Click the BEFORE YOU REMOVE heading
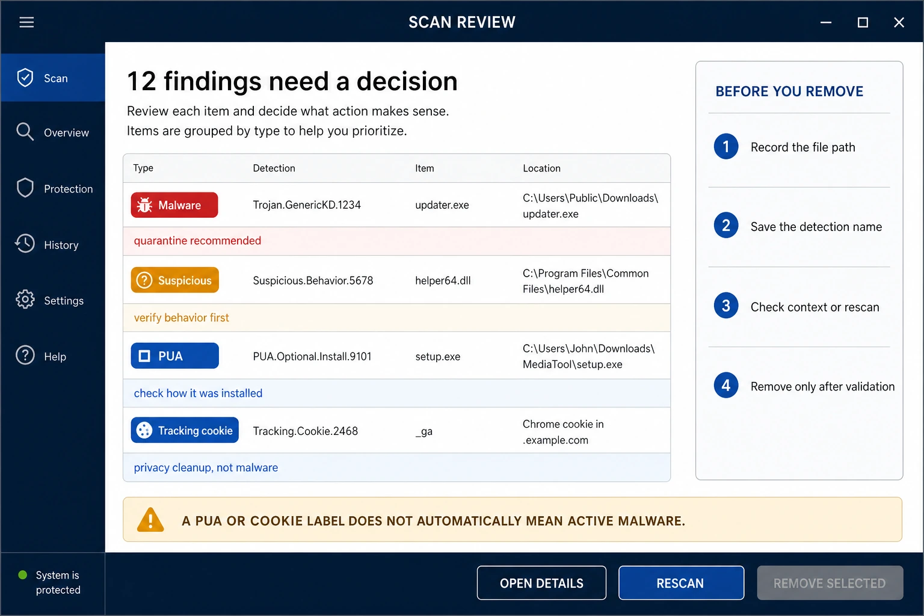Viewport: 924px width, 616px height. click(789, 91)
